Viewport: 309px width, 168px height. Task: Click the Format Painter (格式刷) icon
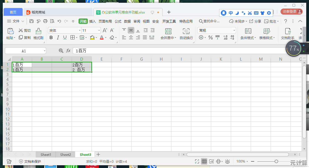[x=38, y=31]
